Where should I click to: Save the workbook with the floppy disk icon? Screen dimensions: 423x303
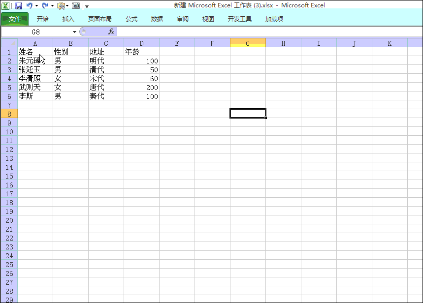(19, 6)
